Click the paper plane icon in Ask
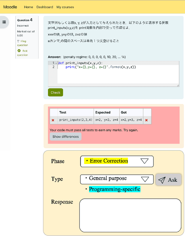Image resolution: width=185 pixels, height=236 pixels. tap(162, 180)
